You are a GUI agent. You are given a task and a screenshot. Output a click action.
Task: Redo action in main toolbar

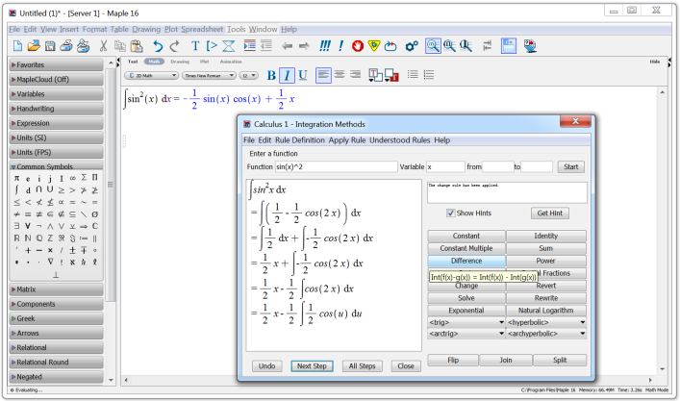click(x=175, y=45)
